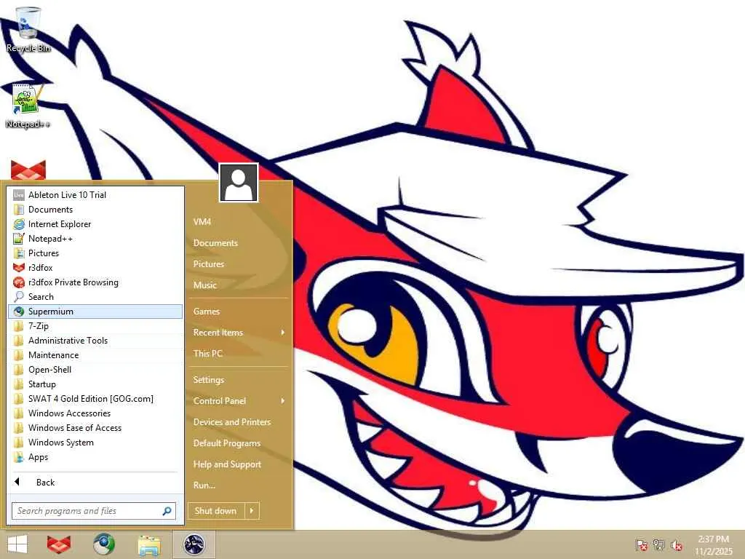
Task: Expand the Open-Shell folder
Action: click(95, 370)
